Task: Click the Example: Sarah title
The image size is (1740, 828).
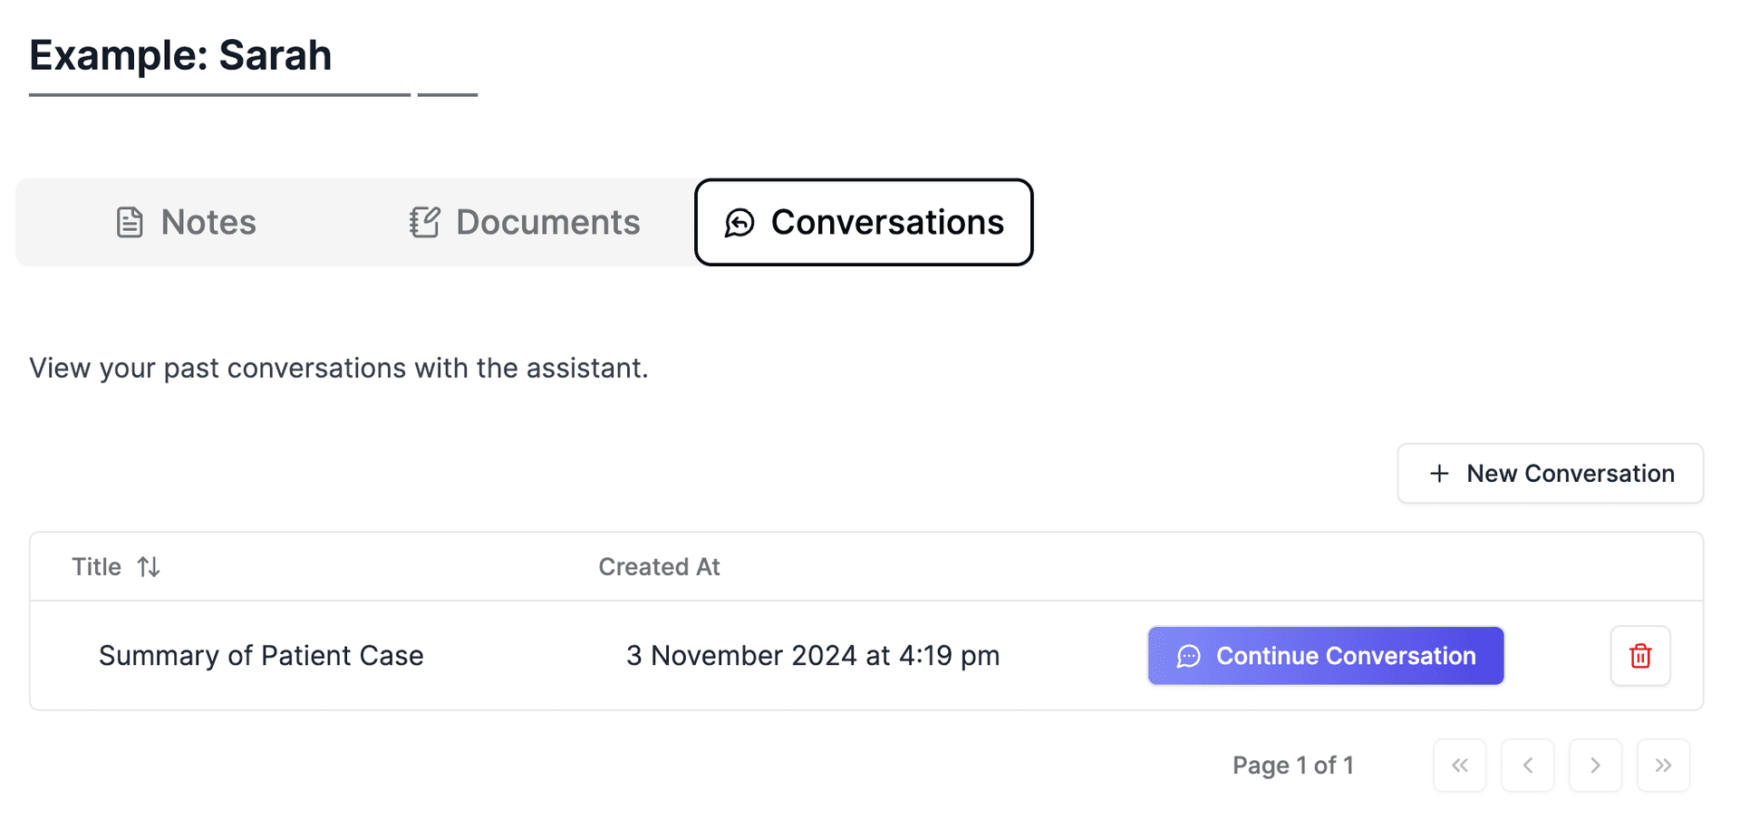Action: pyautogui.click(x=179, y=54)
